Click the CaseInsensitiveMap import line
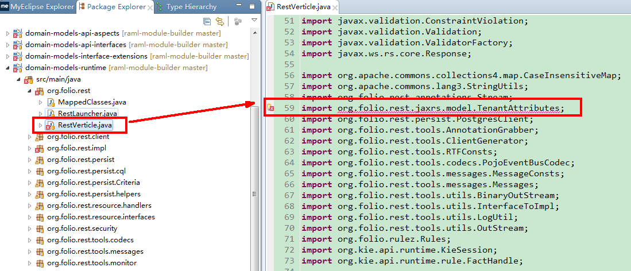 coord(462,75)
